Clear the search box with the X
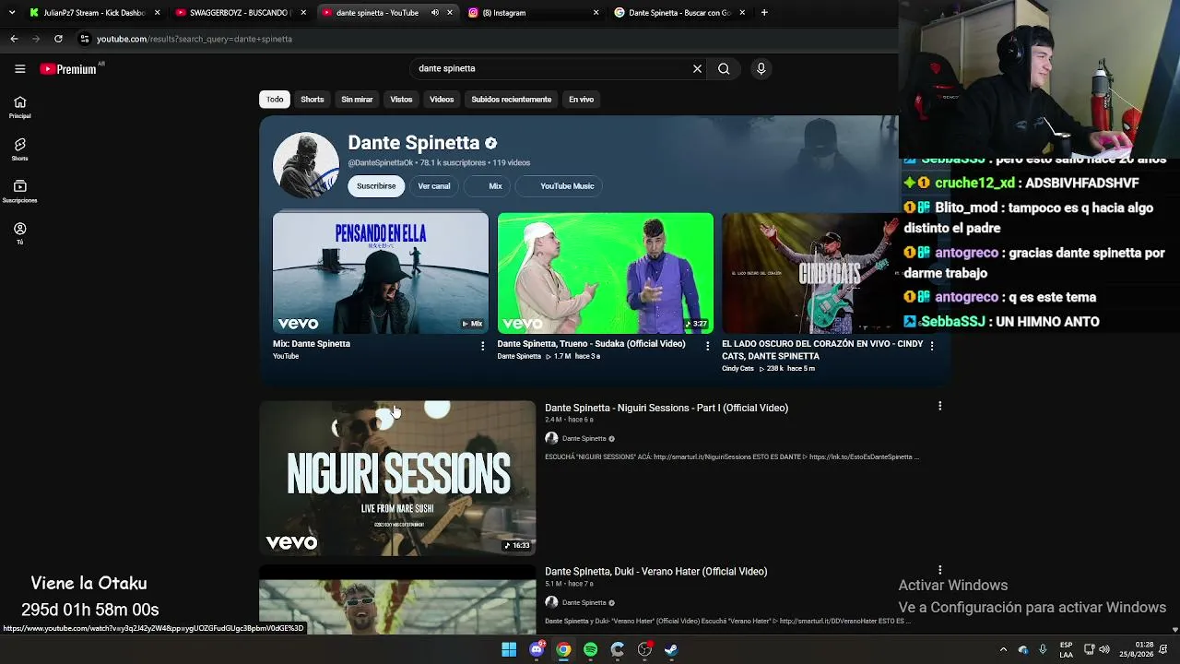 click(x=697, y=68)
